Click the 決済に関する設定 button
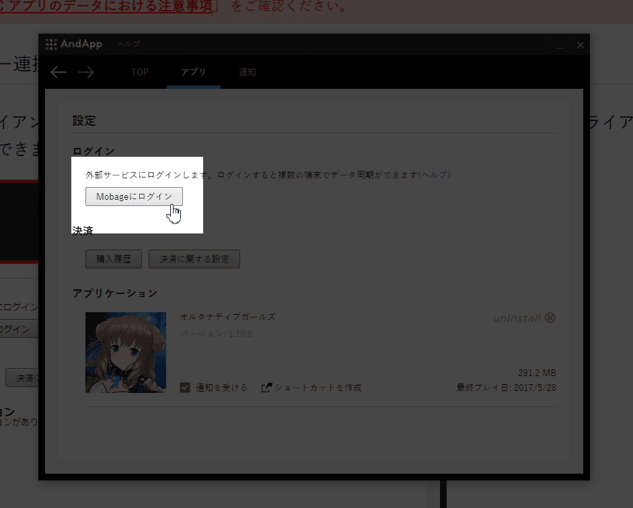Image resolution: width=633 pixels, height=508 pixels. tap(194, 259)
